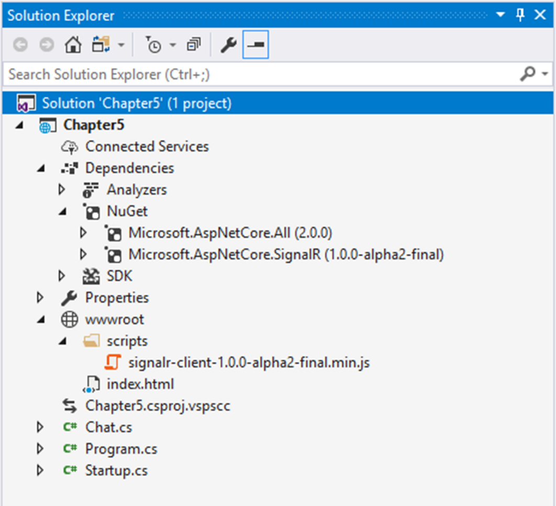Click the Chapter5.csproj.vspscc file icon

pos(70,406)
